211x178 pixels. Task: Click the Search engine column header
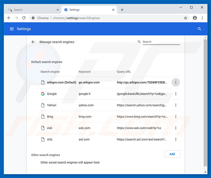click(x=50, y=72)
